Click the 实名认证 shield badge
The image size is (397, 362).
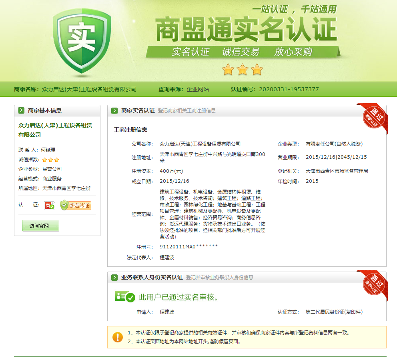(76, 205)
